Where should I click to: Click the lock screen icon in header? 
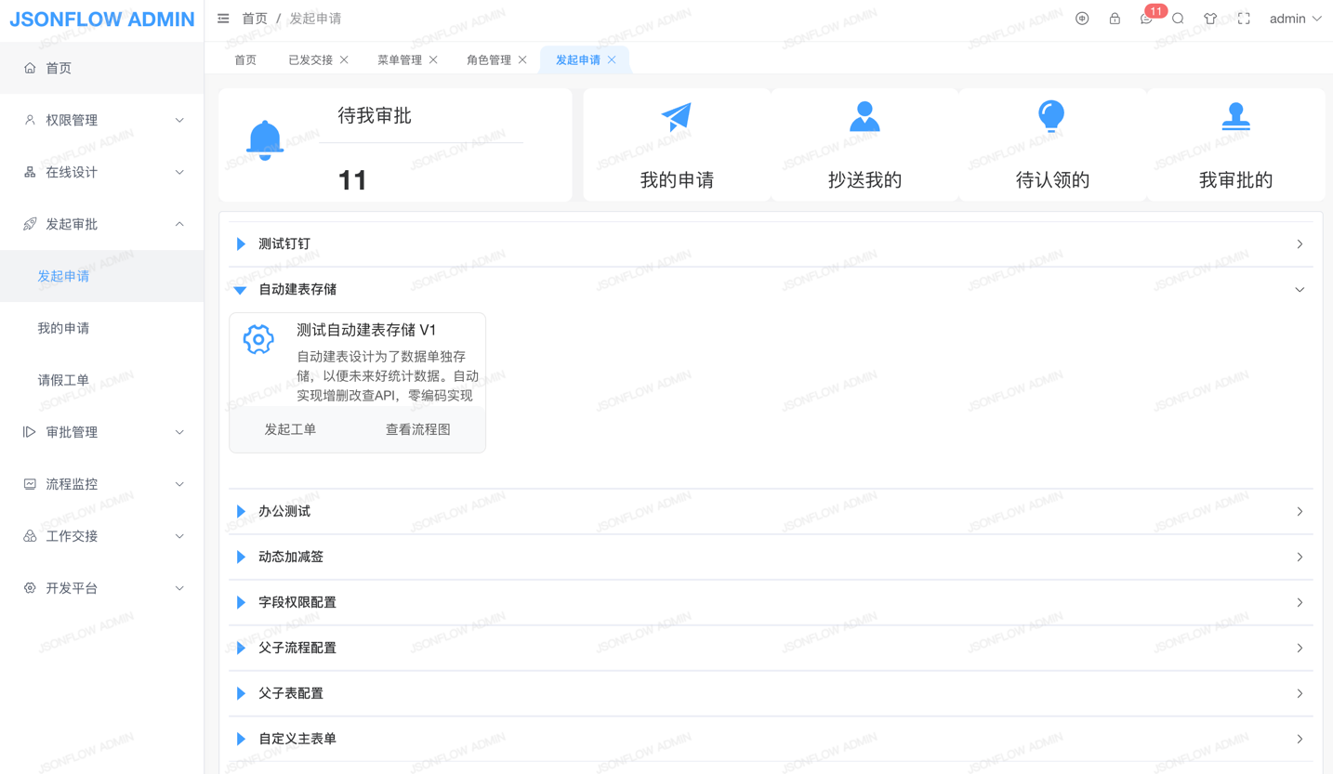click(1115, 19)
